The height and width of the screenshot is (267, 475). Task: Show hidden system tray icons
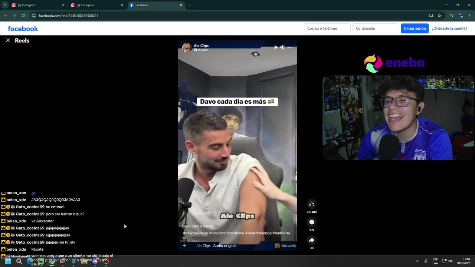[x=417, y=261]
